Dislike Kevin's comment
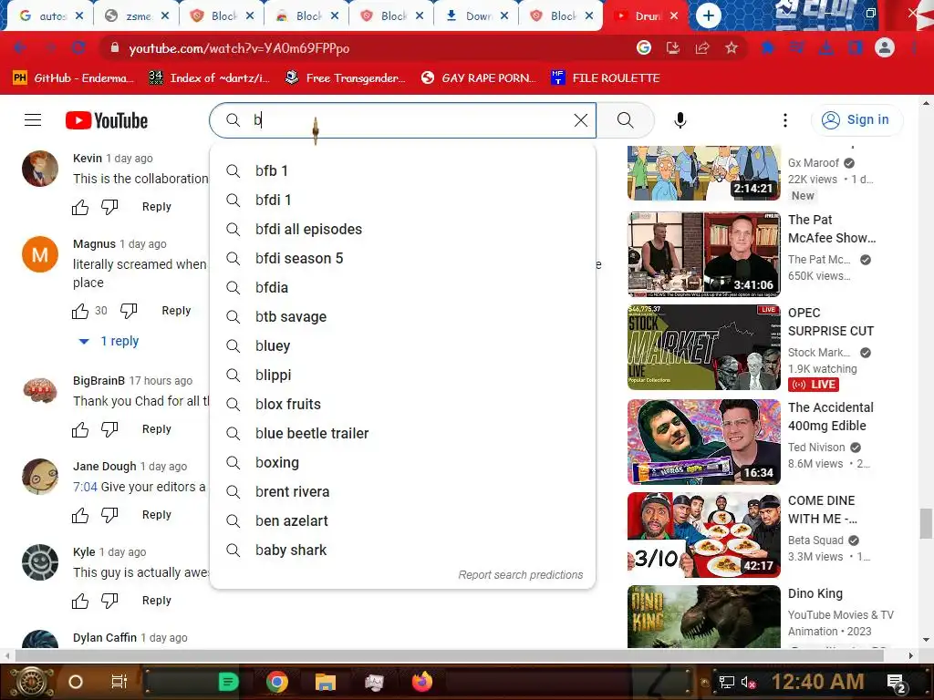Viewport: 934px width, 700px height. [x=109, y=207]
